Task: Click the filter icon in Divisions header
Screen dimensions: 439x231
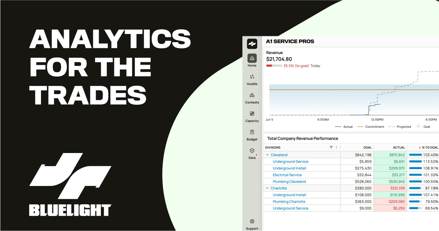Action: (331, 148)
